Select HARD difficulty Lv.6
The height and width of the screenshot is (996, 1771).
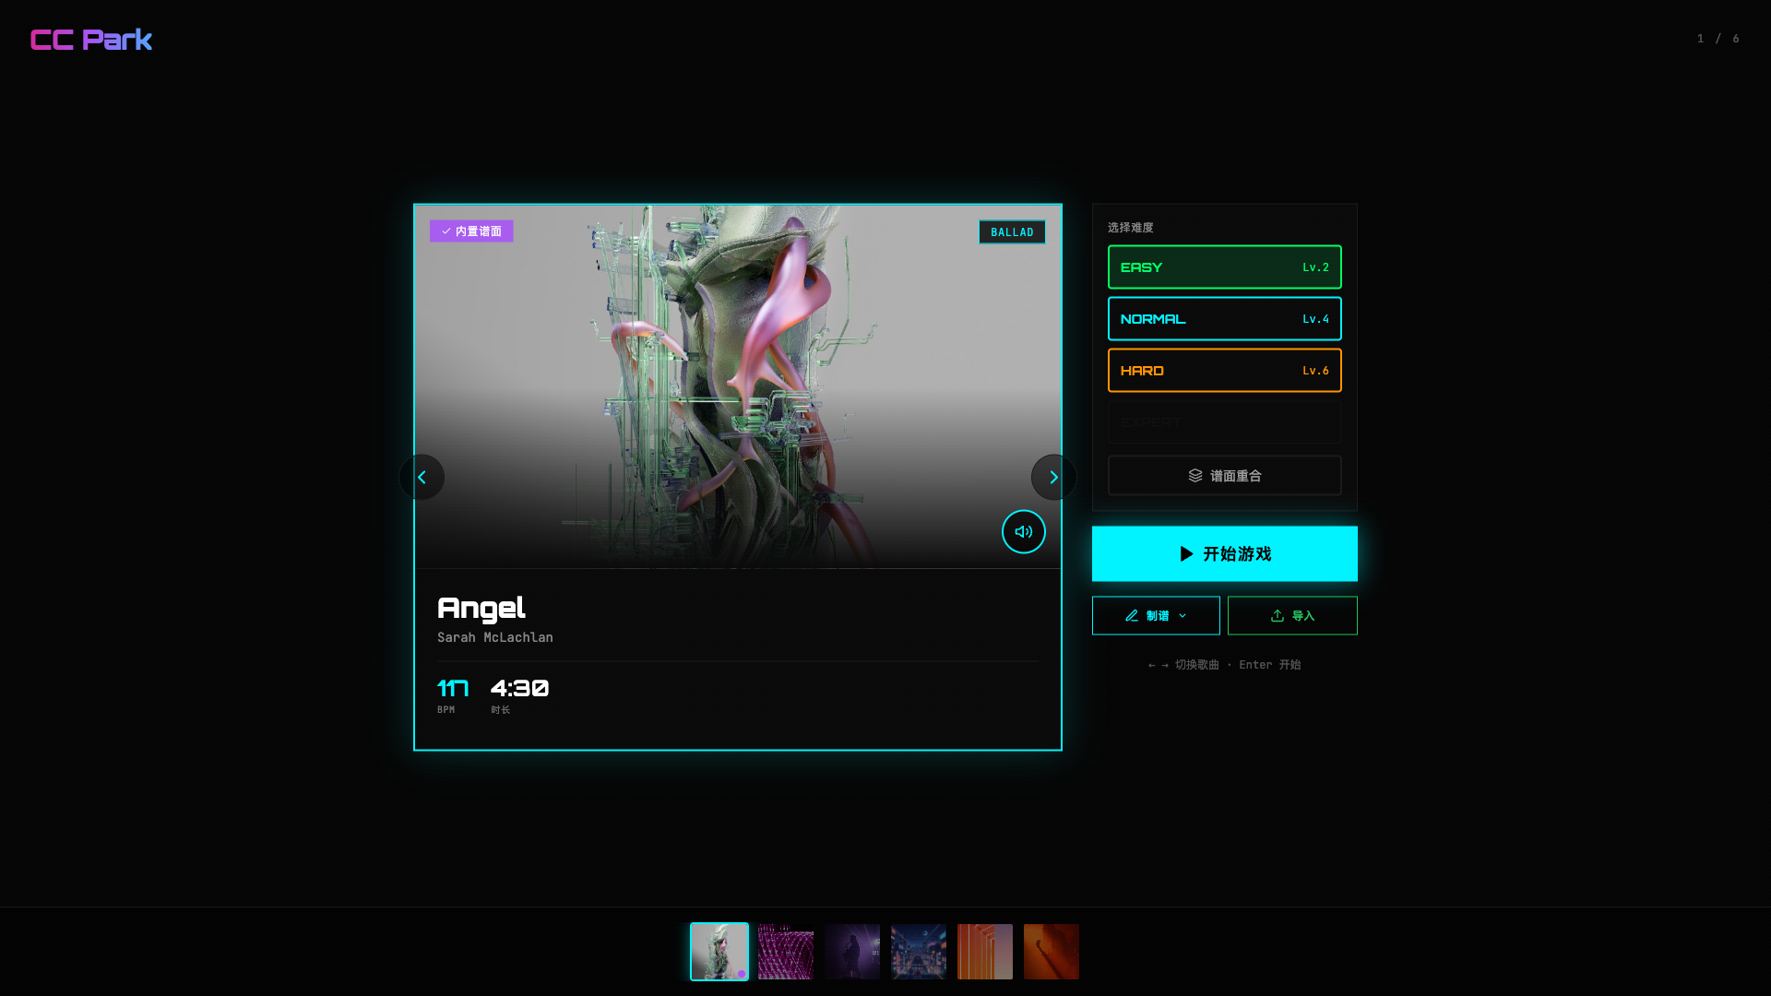(x=1224, y=371)
